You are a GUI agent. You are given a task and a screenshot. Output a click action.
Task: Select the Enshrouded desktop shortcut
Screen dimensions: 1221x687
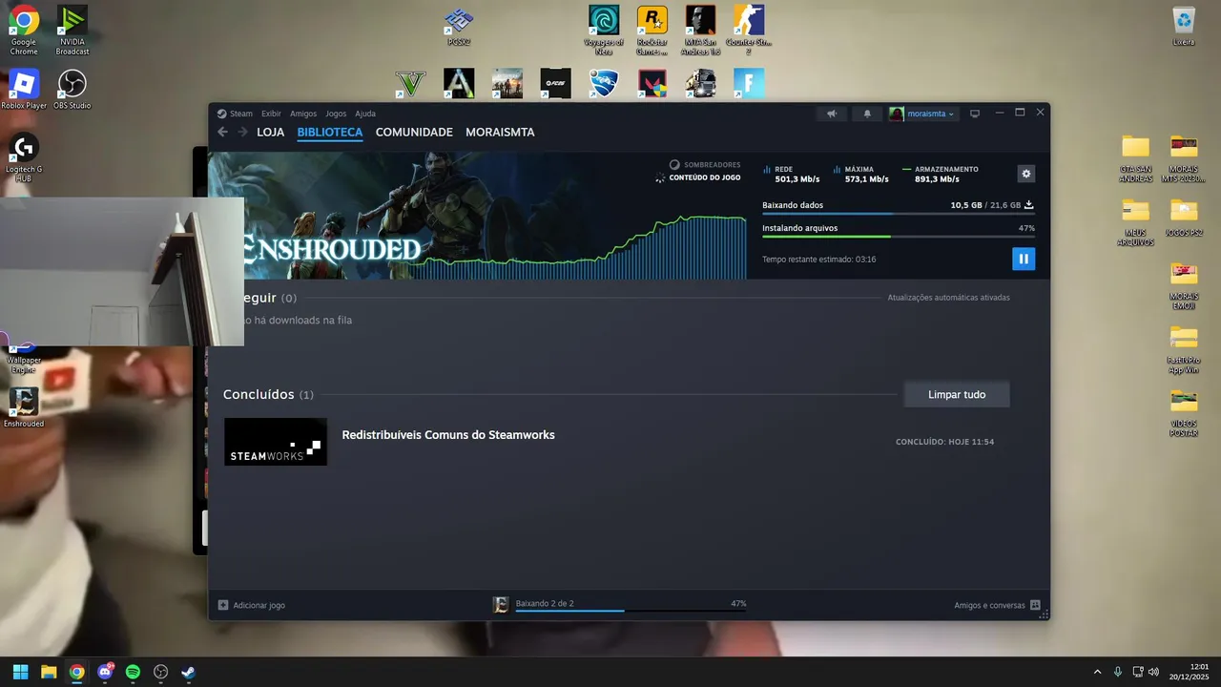pos(24,407)
